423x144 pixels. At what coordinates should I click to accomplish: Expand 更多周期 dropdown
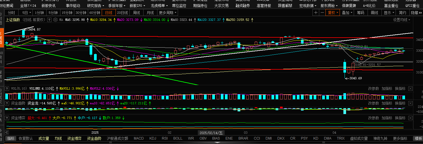(168, 13)
